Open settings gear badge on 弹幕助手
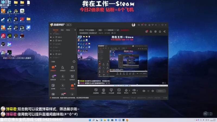 (x=56, y=66)
